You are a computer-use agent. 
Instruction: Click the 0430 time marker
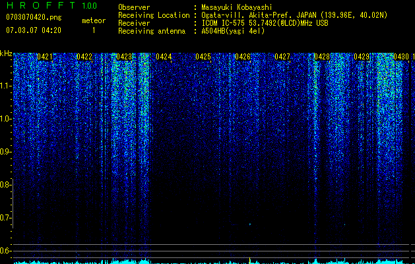(401, 57)
